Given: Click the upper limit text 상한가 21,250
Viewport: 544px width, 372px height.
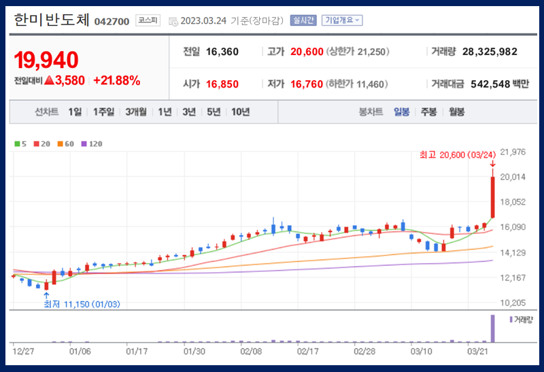Looking at the screenshot, I should click(x=358, y=52).
